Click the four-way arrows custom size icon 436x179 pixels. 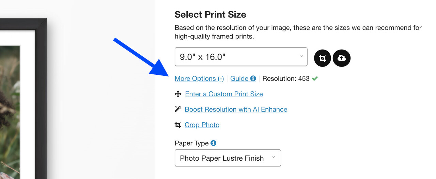[x=178, y=94]
